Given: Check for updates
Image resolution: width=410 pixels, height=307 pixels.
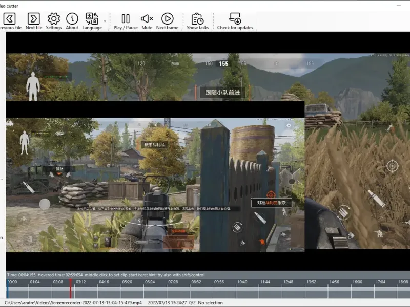Looking at the screenshot, I should click(235, 19).
